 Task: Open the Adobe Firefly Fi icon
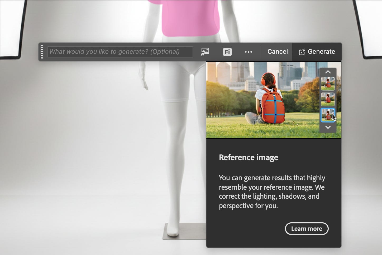(227, 52)
